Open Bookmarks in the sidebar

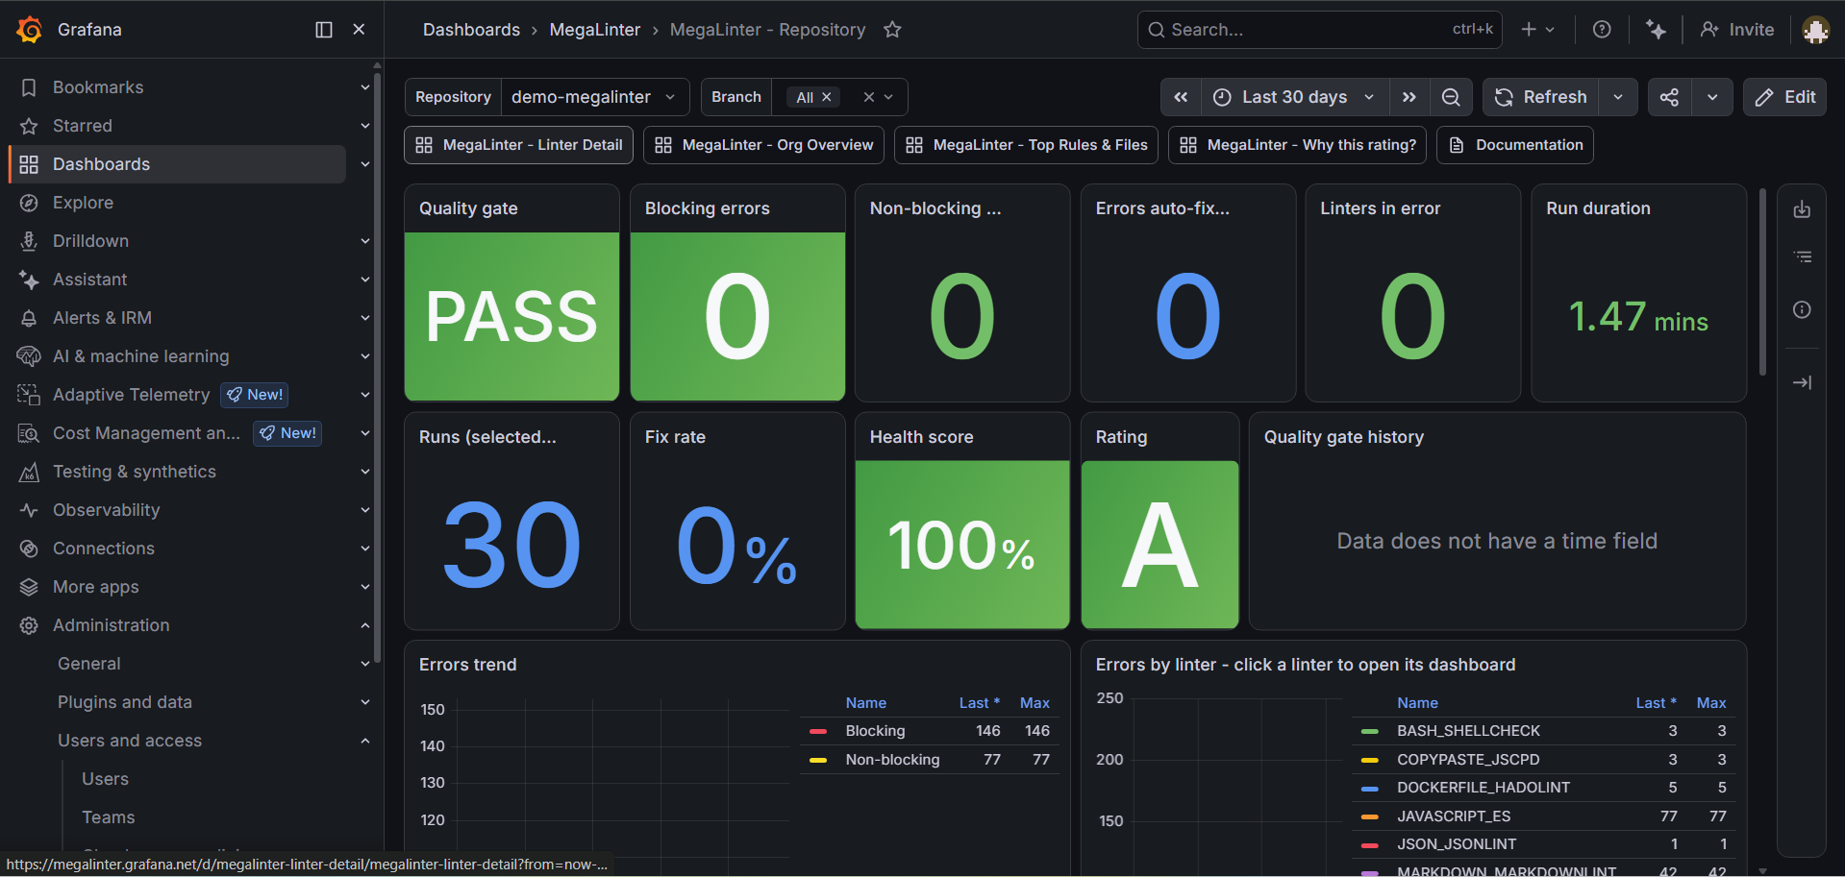(98, 87)
